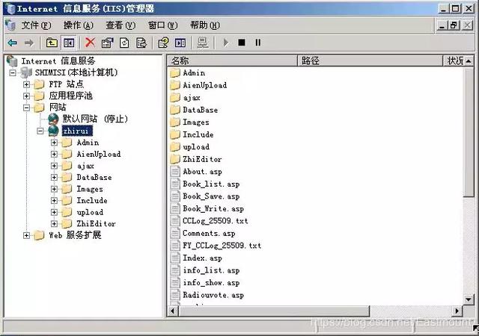Toggle the console tree show/hide icon
The width and height of the screenshot is (479, 336).
point(69,43)
